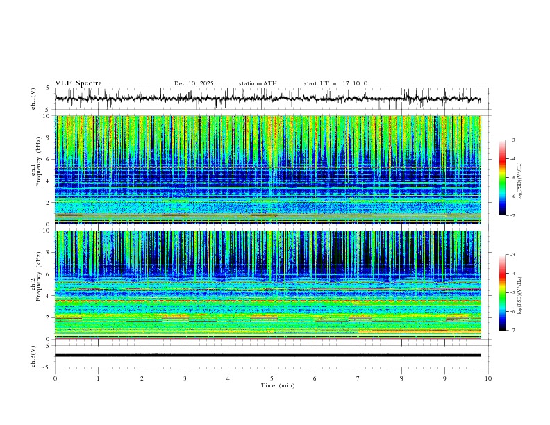Click the 'start UT = 17:10:0' label
This screenshot has width=550, height=425.
(x=335, y=83)
